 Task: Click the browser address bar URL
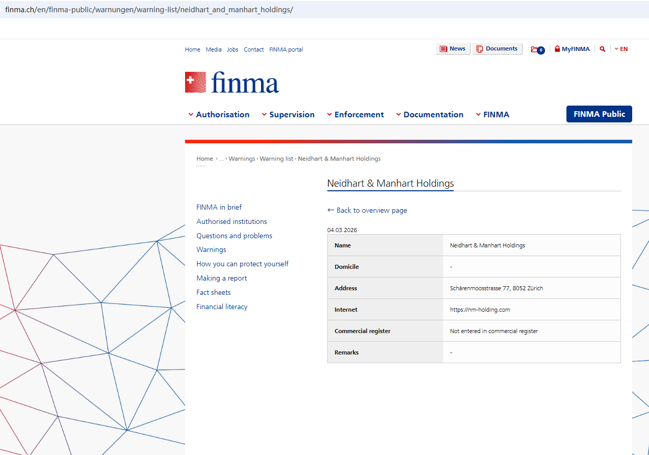[149, 10]
